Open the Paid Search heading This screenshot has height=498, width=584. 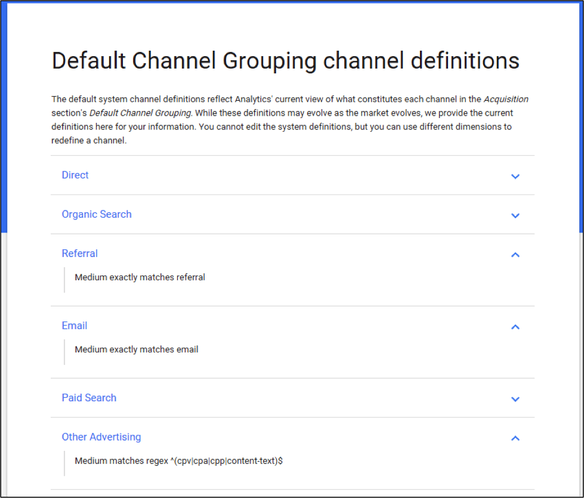tap(89, 398)
